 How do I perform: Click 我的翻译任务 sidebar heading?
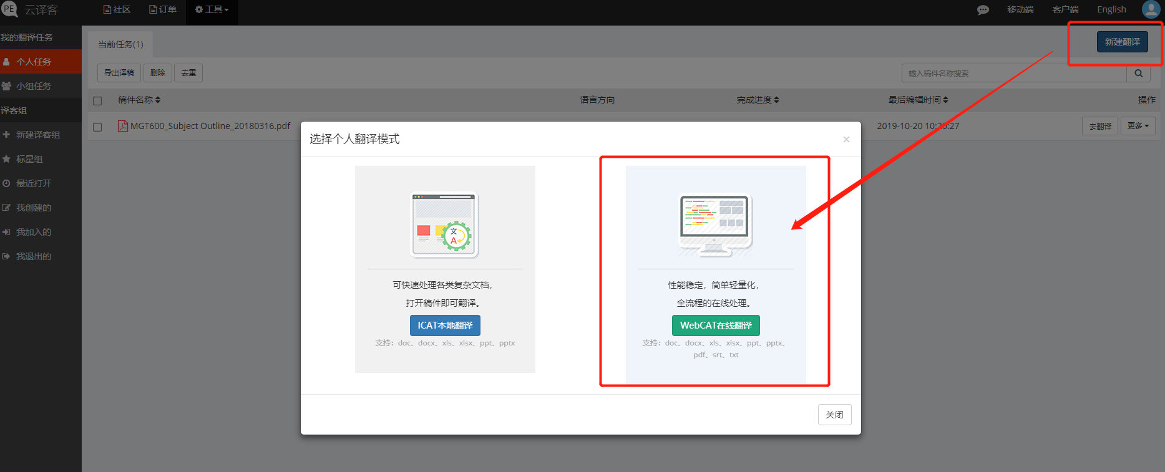pyautogui.click(x=27, y=37)
